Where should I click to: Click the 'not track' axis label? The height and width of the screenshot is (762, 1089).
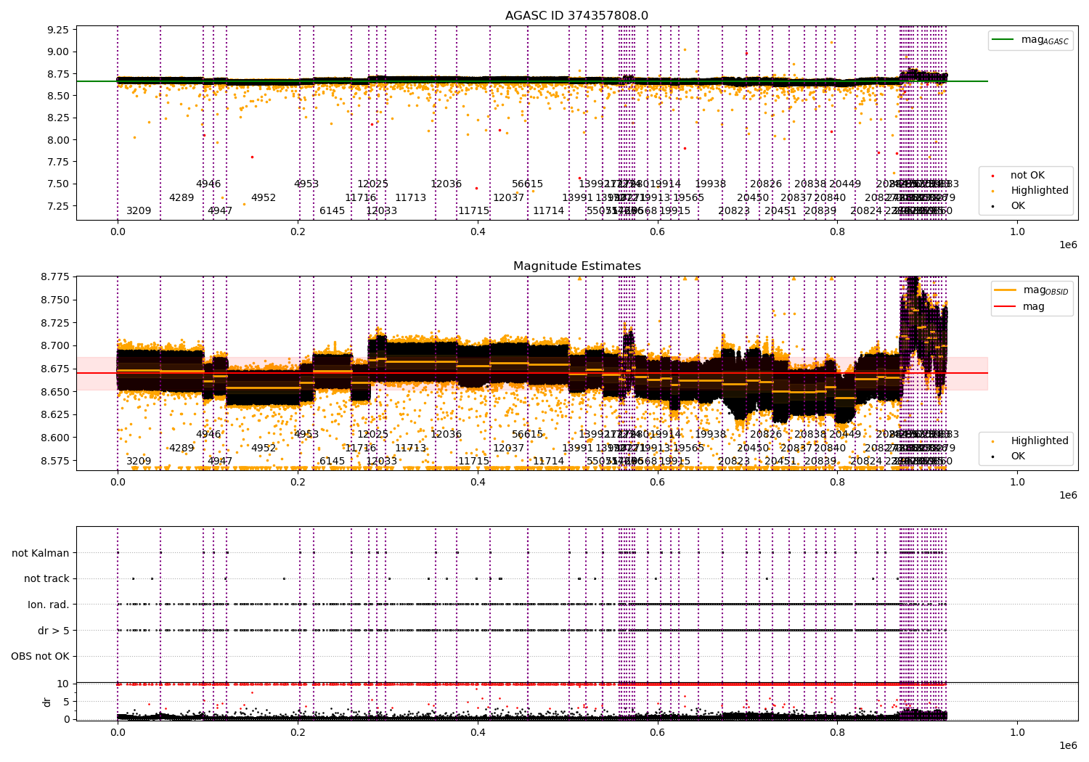pyautogui.click(x=46, y=578)
